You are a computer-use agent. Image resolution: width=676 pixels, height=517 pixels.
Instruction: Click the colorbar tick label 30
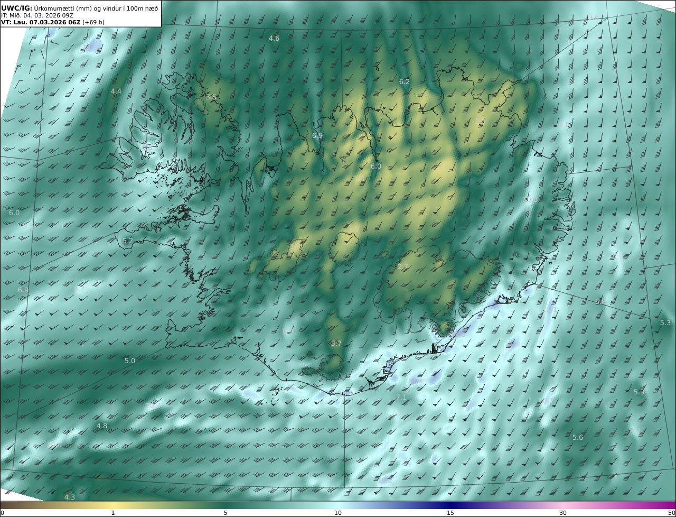[x=563, y=513]
